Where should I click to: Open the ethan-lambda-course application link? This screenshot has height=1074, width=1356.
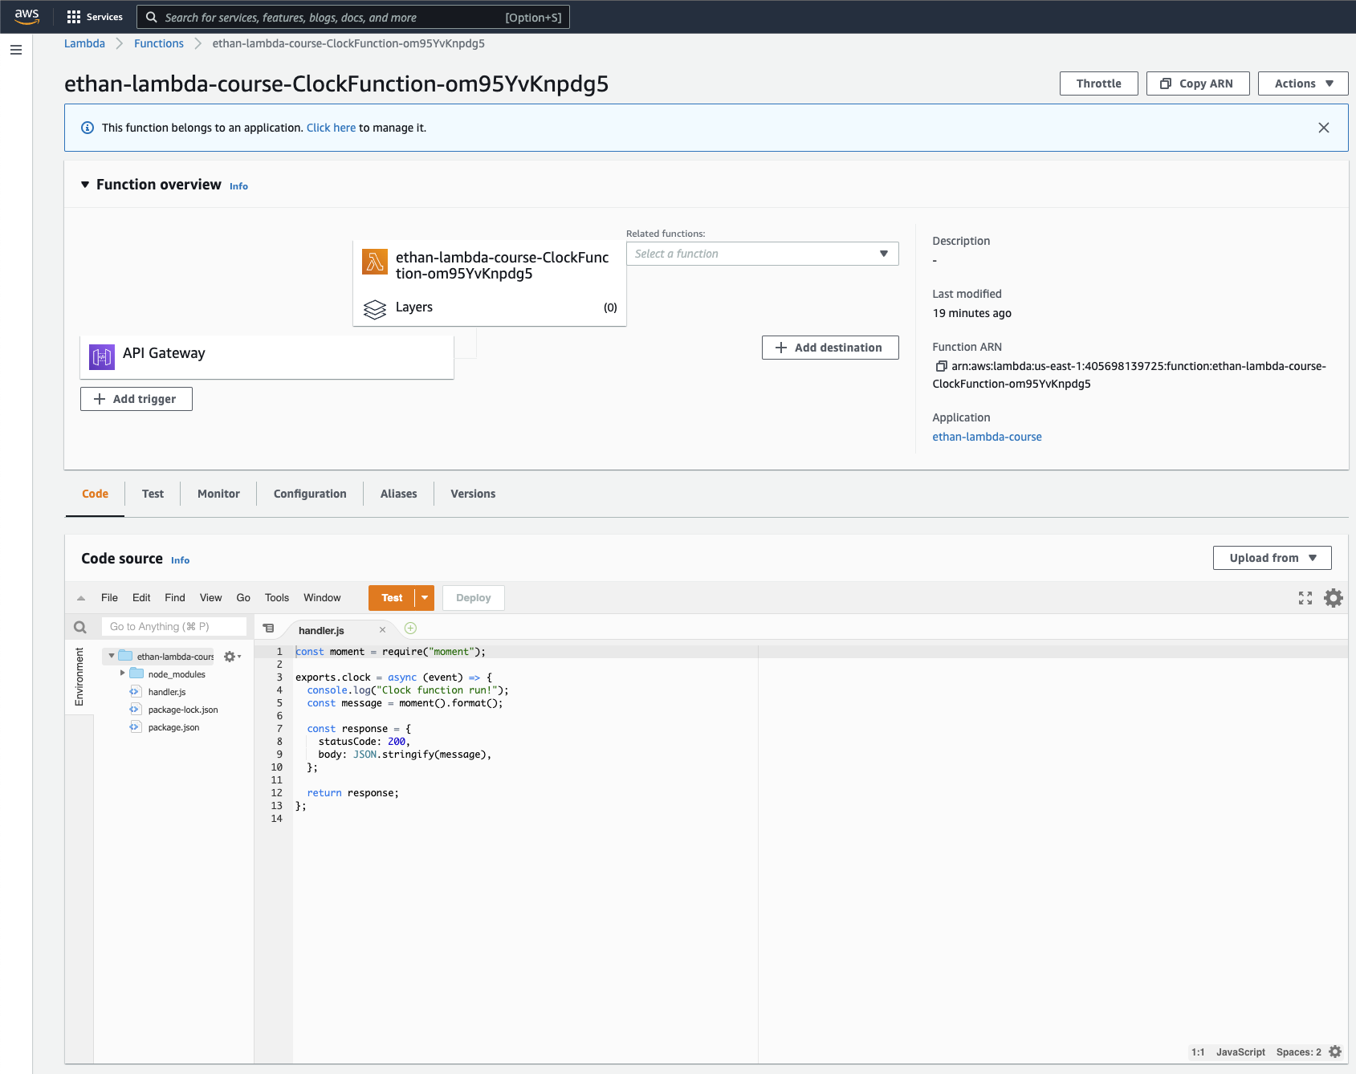click(x=987, y=437)
